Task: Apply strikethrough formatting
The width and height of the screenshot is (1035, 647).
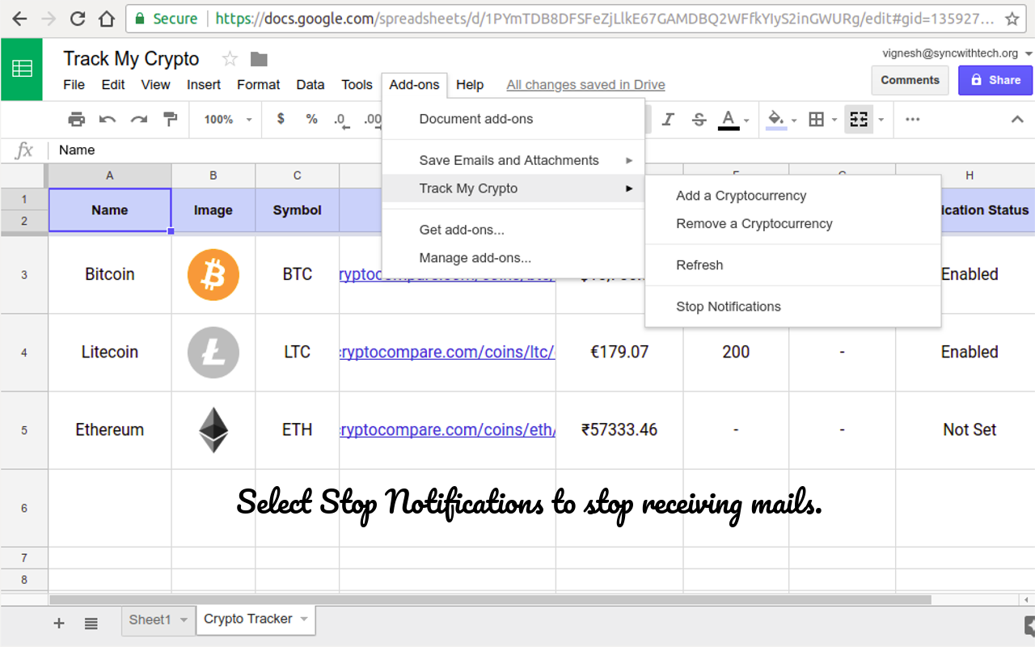Action: (699, 119)
